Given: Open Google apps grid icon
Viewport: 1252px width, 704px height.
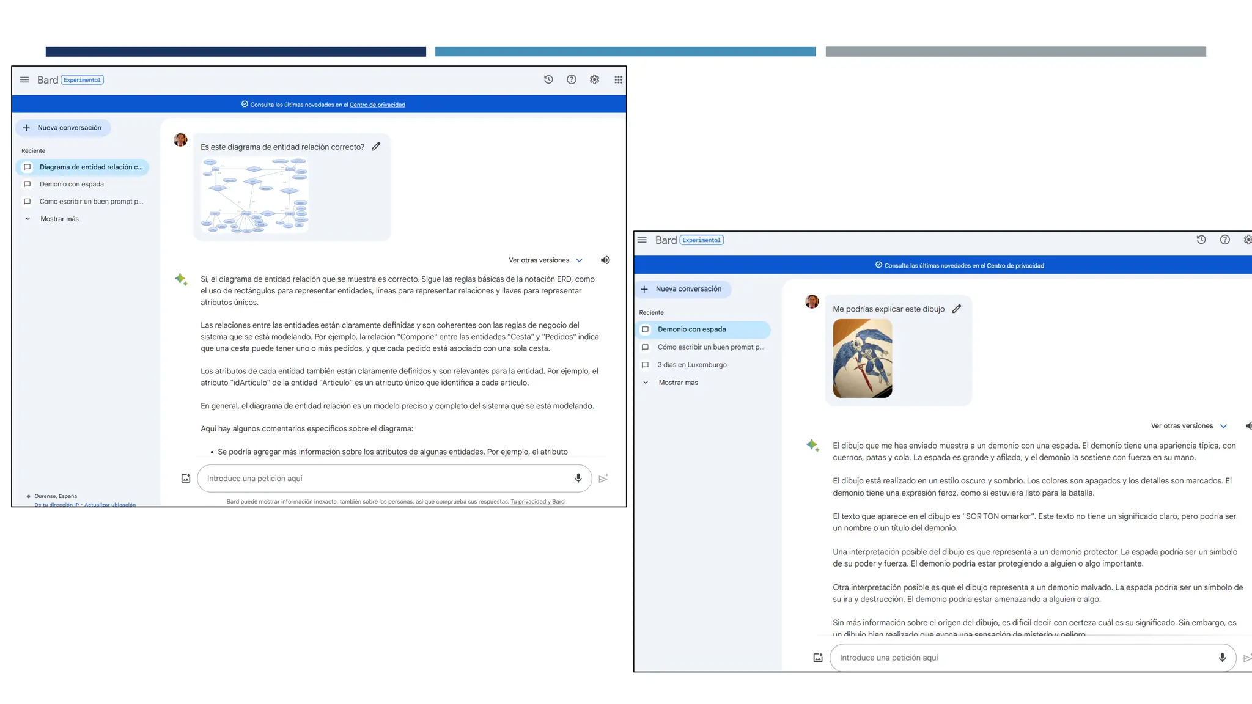Looking at the screenshot, I should [618, 79].
